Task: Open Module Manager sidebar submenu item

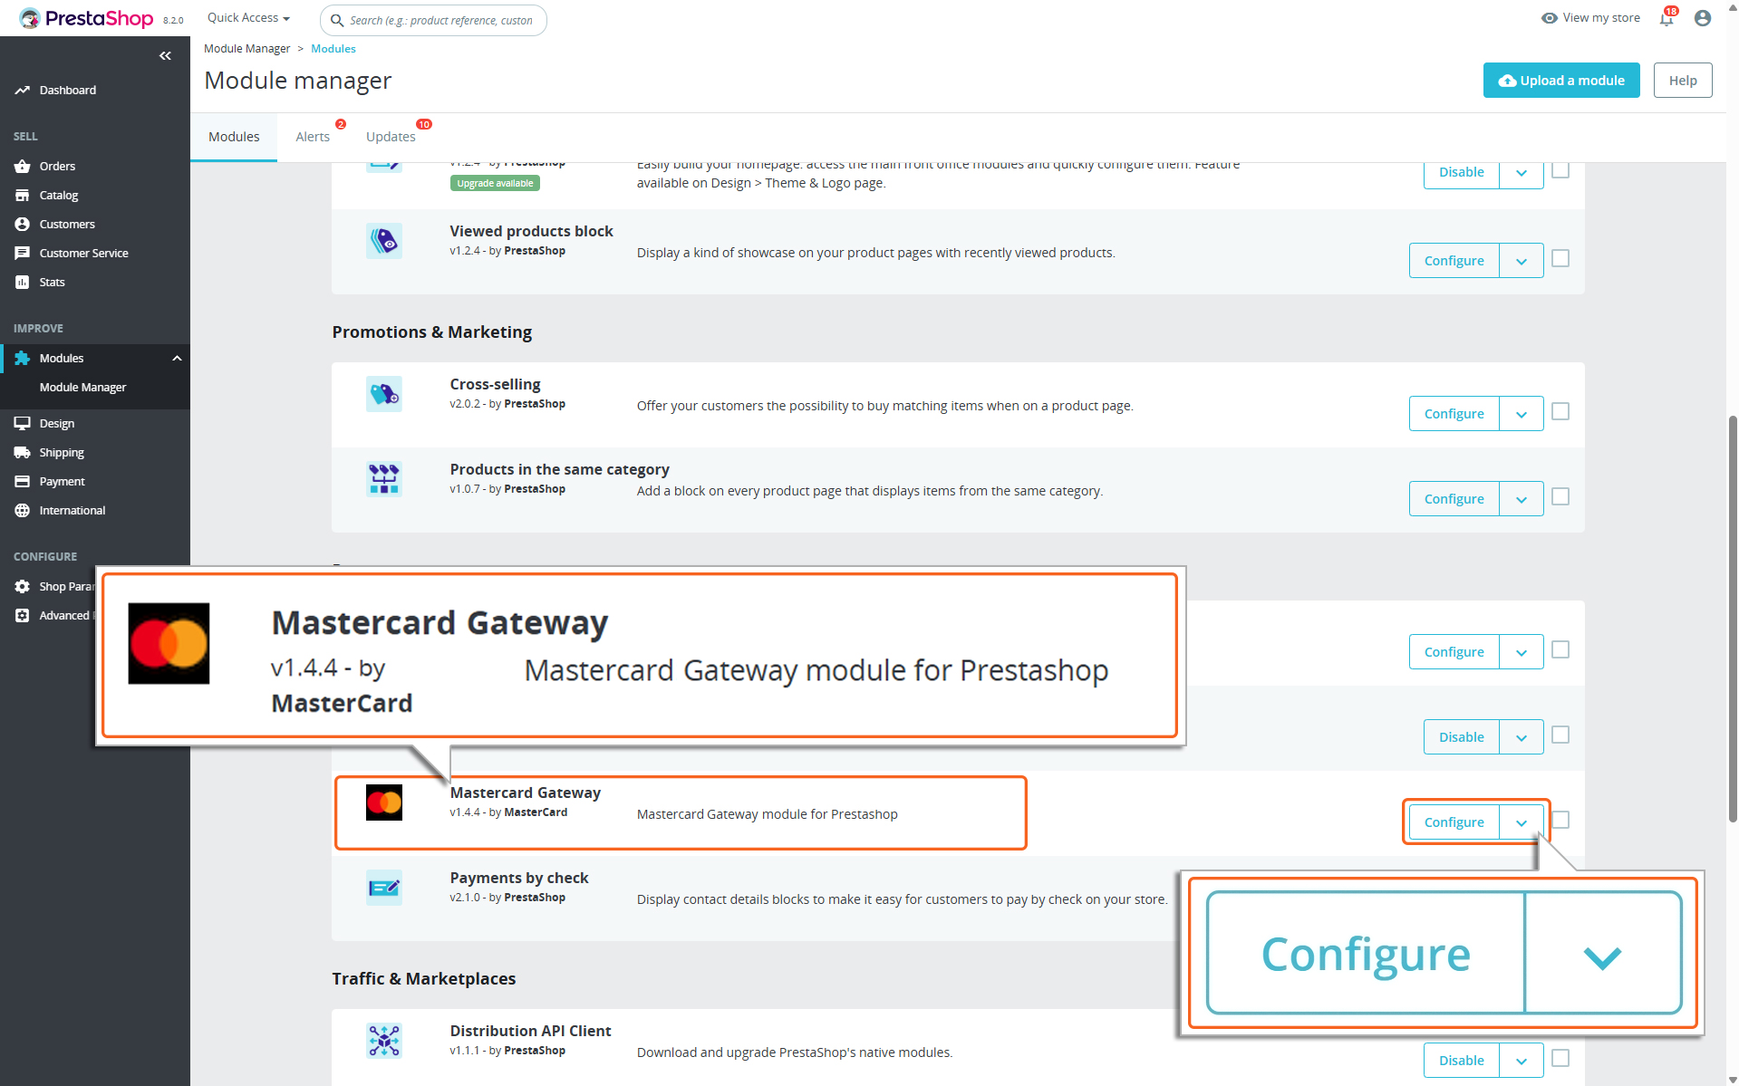Action: tap(82, 388)
